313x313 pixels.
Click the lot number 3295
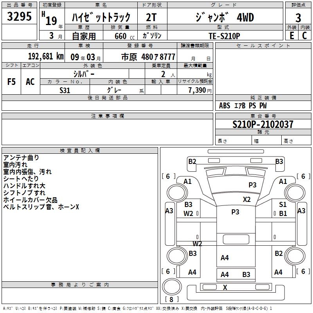[x=19, y=17]
